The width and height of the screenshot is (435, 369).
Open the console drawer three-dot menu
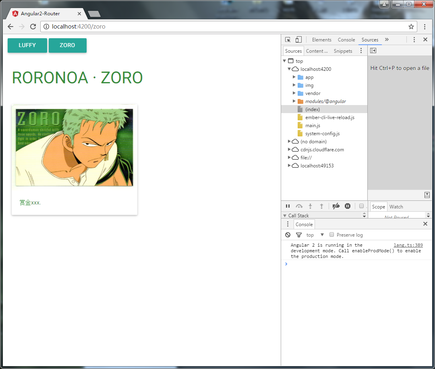point(288,224)
